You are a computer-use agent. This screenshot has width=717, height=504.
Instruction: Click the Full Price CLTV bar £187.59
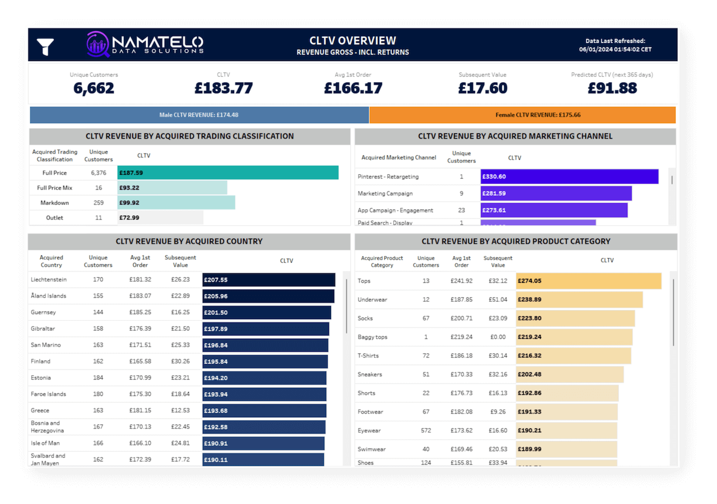[x=228, y=173]
